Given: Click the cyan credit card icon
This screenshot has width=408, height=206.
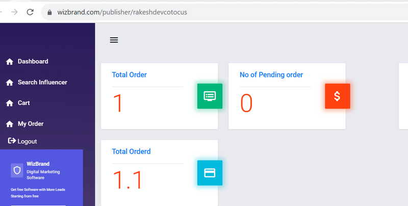Looking at the screenshot, I should coord(210,172).
